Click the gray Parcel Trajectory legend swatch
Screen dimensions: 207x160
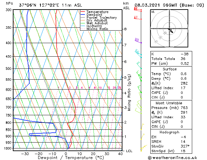[83, 17]
